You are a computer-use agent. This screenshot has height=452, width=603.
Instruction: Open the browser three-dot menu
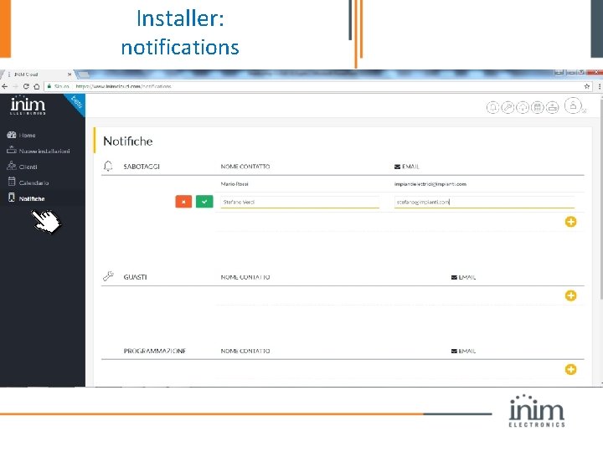point(600,86)
